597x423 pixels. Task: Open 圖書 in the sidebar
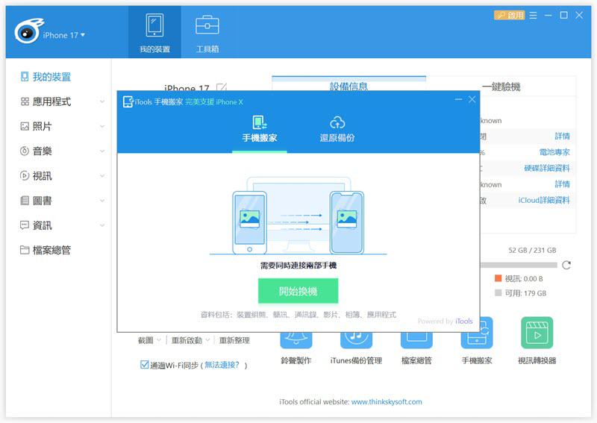tap(42, 201)
